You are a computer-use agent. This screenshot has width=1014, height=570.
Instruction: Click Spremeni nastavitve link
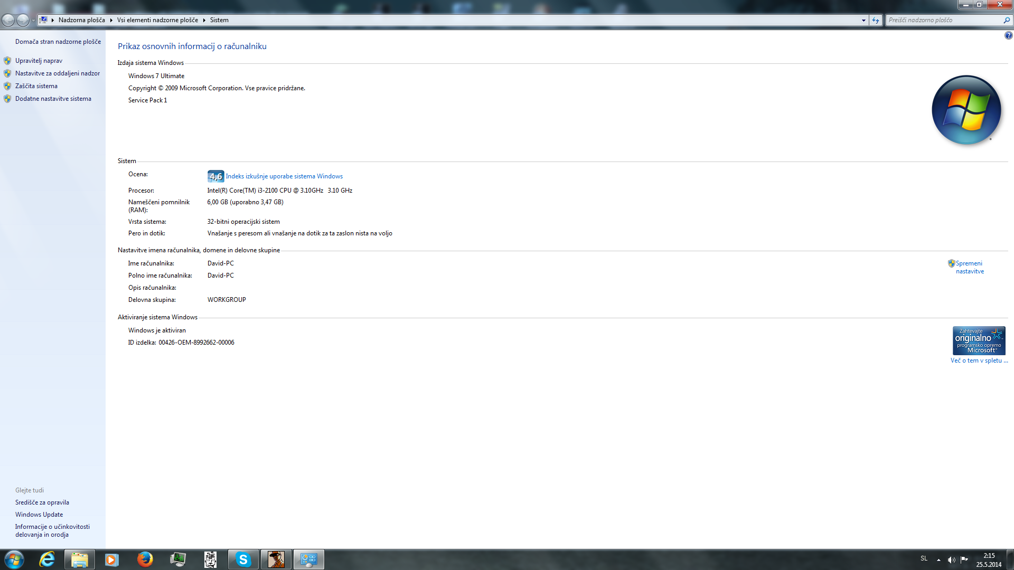click(970, 267)
